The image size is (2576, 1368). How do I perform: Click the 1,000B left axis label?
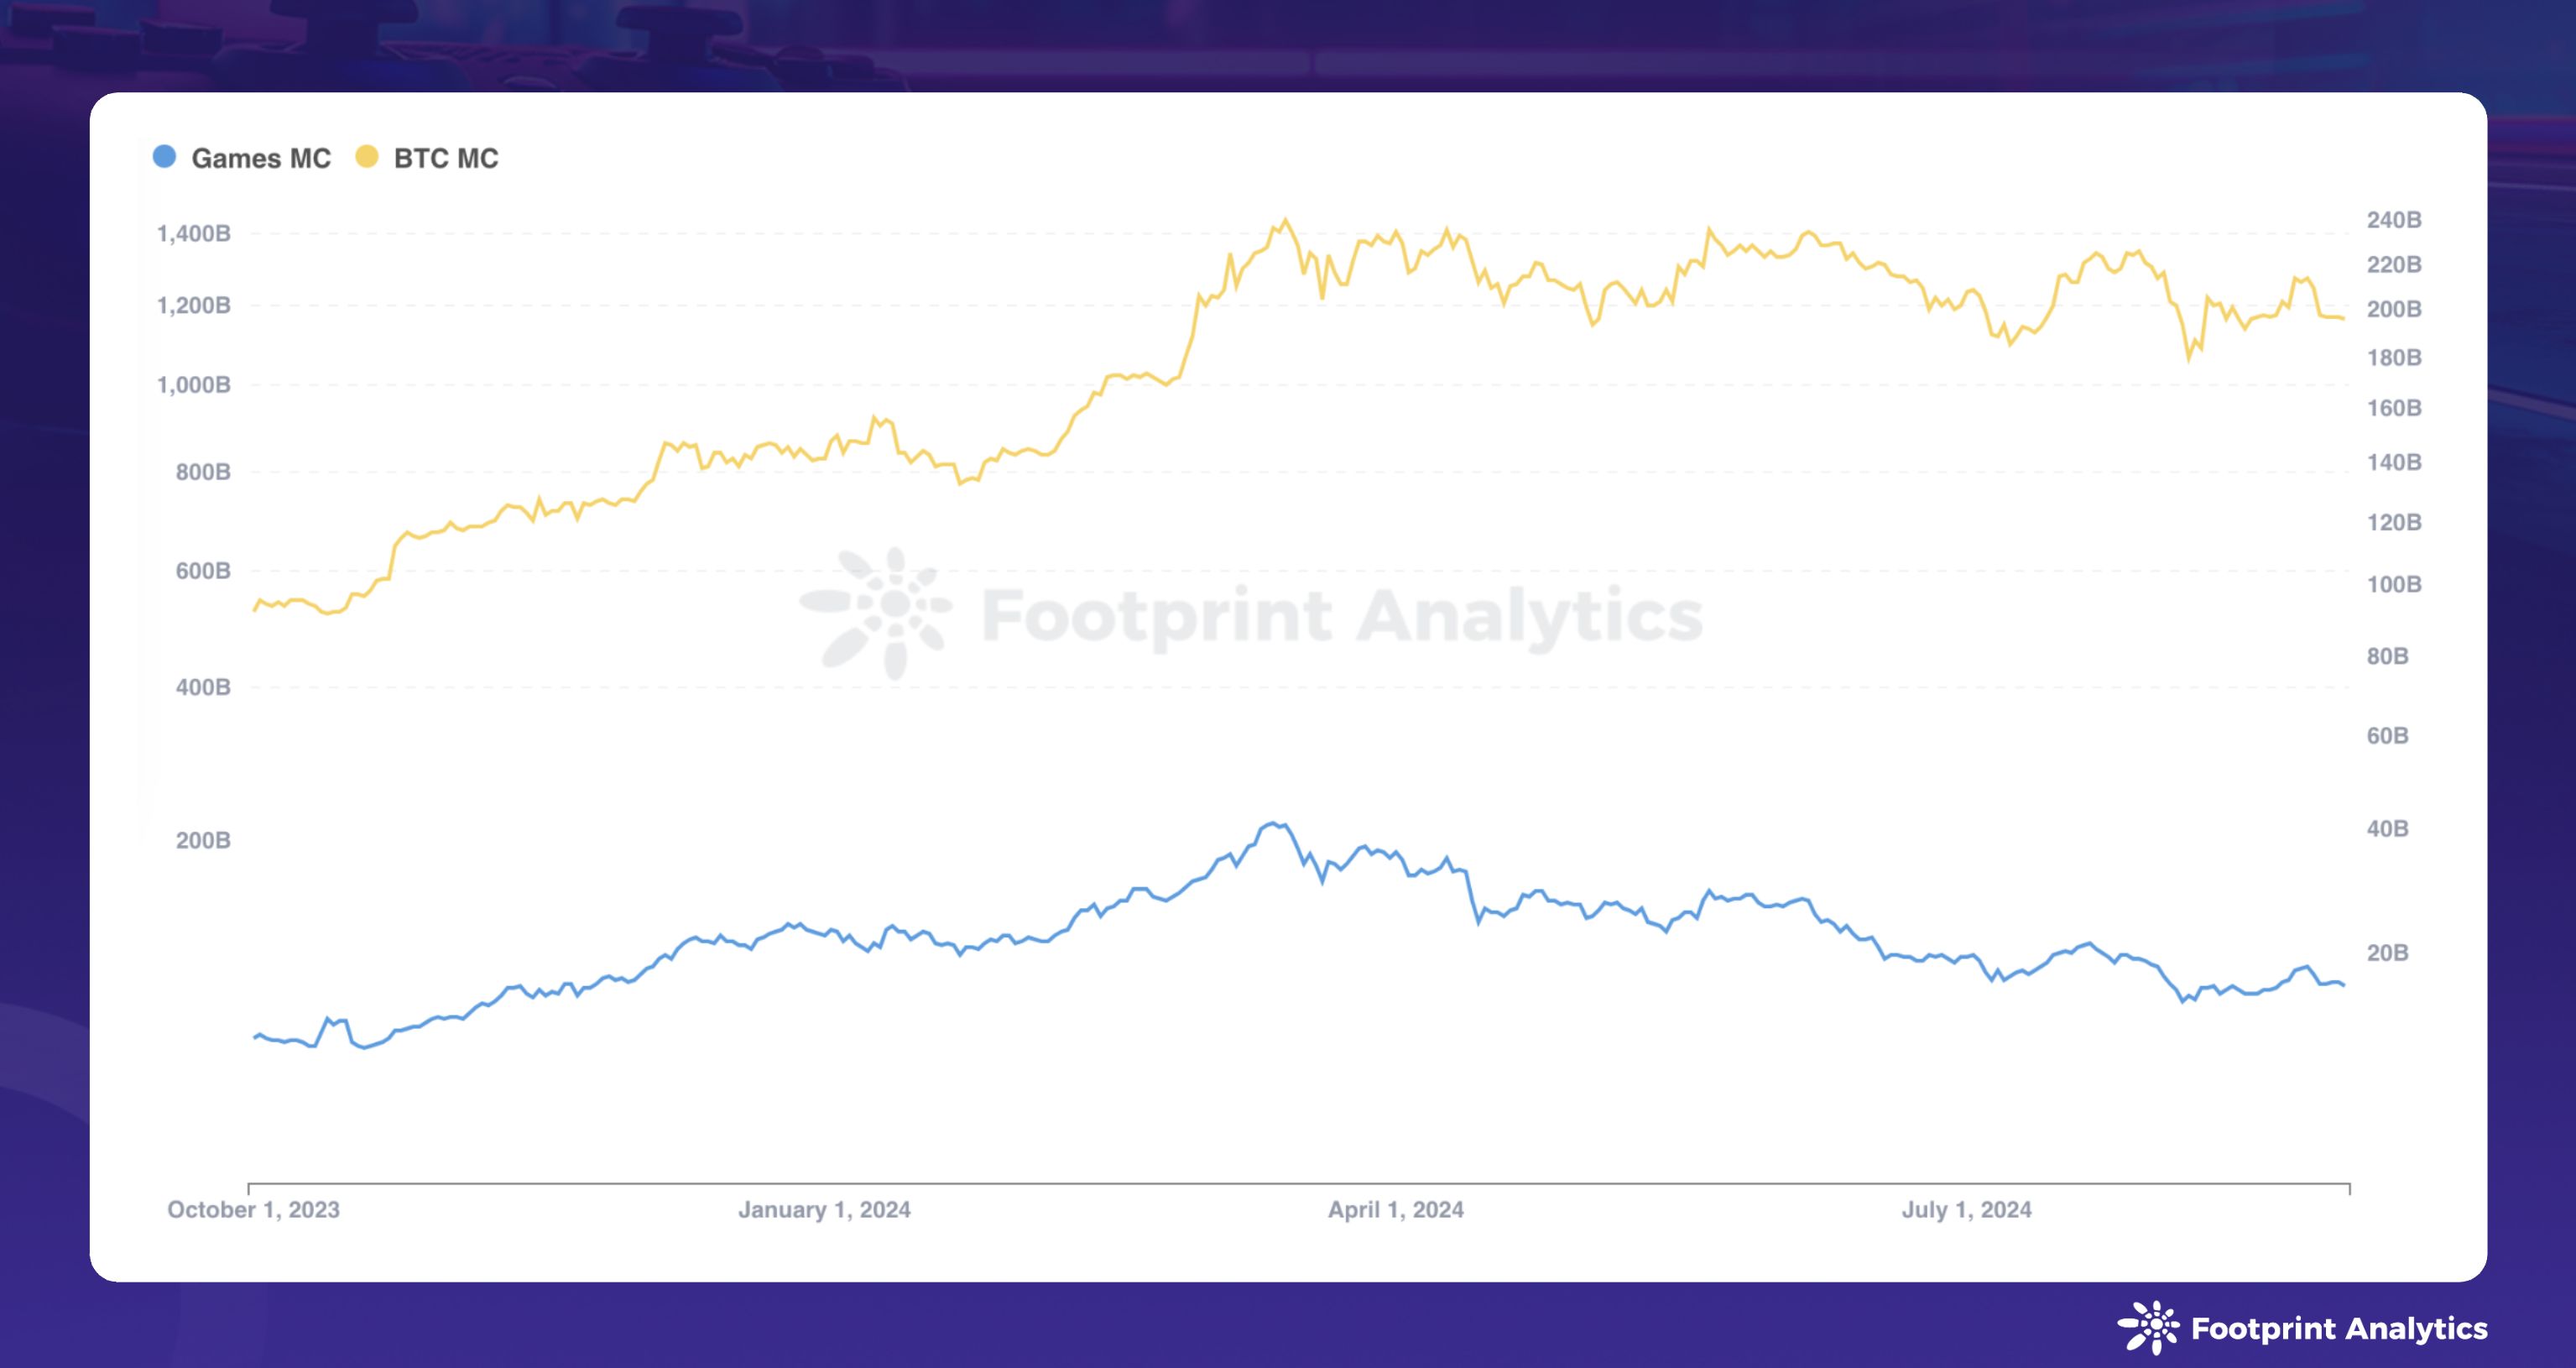tap(193, 384)
